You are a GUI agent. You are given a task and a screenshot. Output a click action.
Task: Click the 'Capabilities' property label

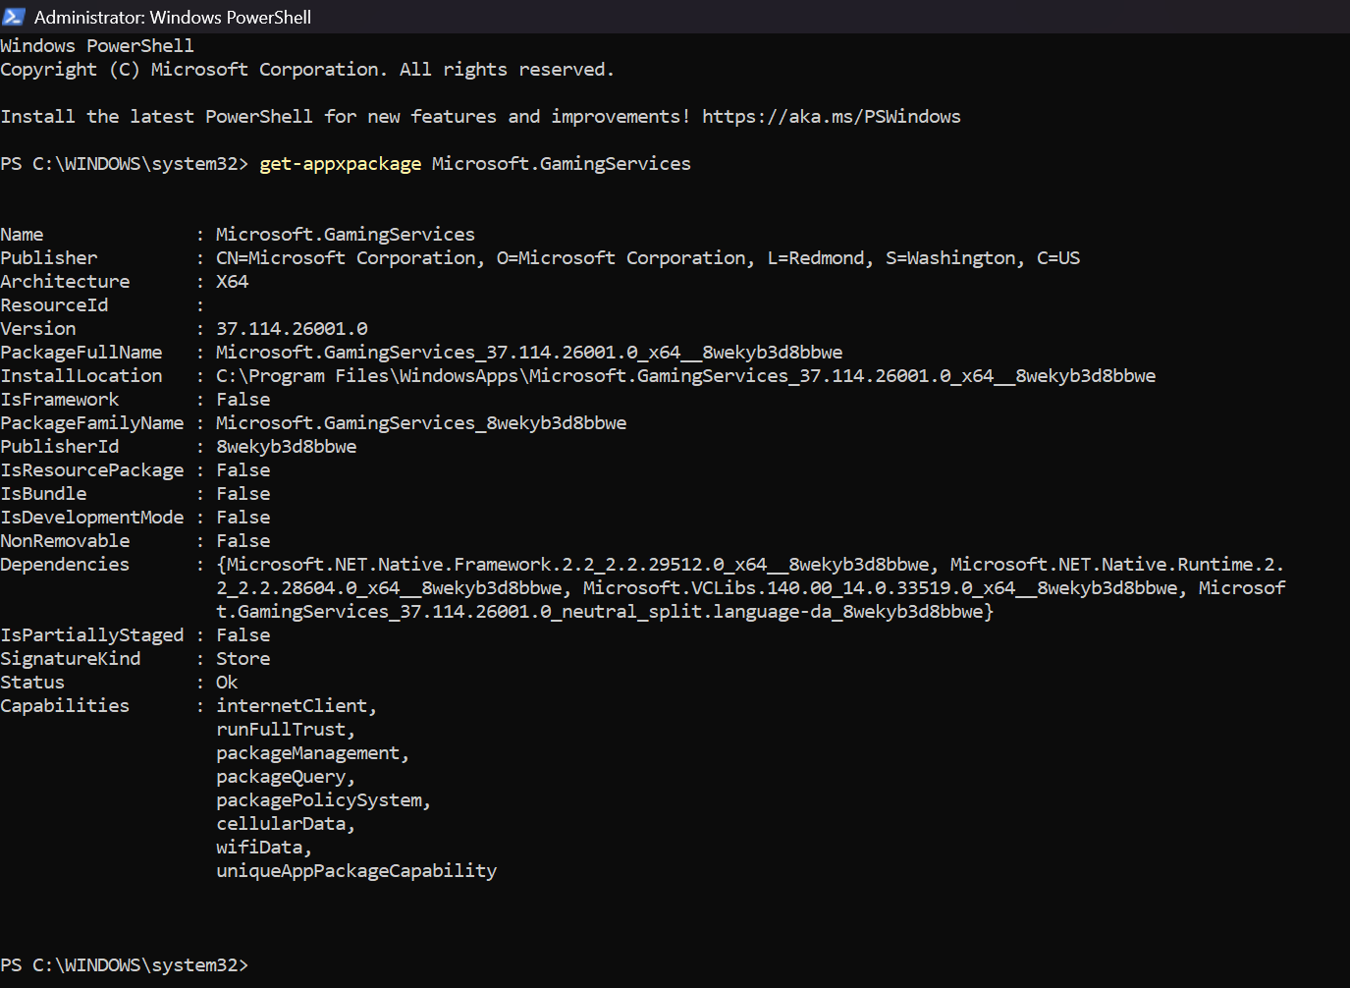pos(65,706)
